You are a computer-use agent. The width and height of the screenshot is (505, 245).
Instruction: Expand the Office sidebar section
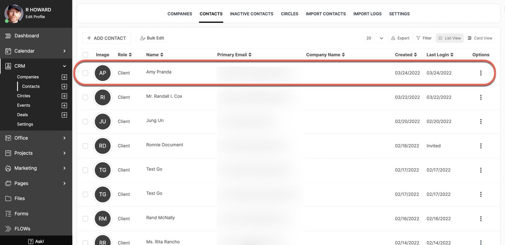(x=65, y=138)
